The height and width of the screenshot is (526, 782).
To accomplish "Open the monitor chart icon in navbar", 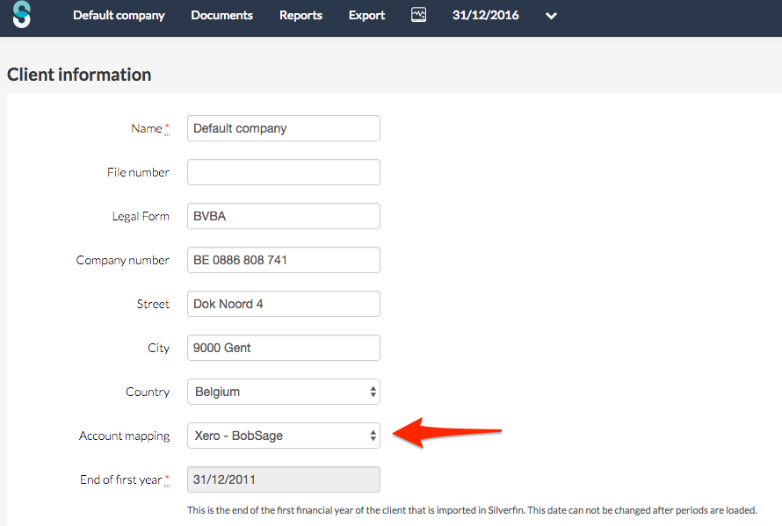I will click(x=418, y=15).
